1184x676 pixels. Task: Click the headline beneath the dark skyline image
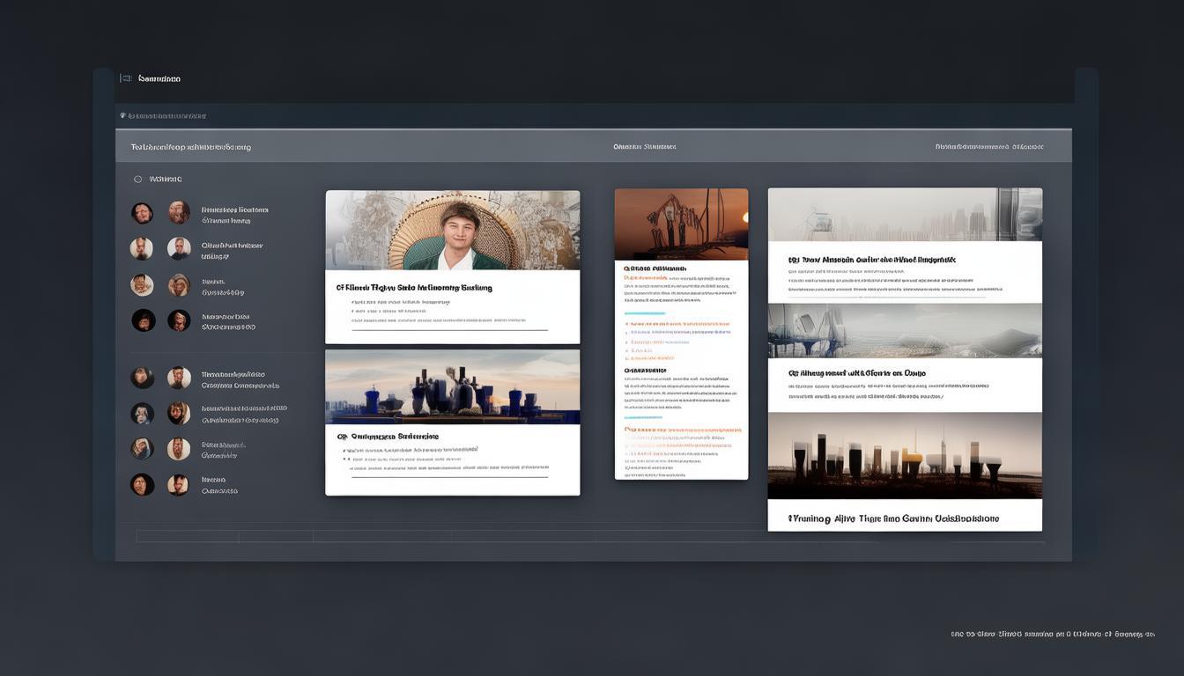[x=893, y=518]
